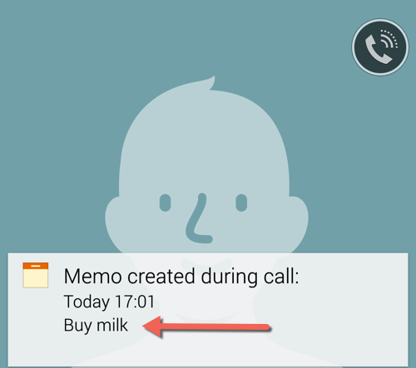Image resolution: width=416 pixels, height=368 pixels.
Task: Click the orange memo notepad icon
Action: pos(36,275)
